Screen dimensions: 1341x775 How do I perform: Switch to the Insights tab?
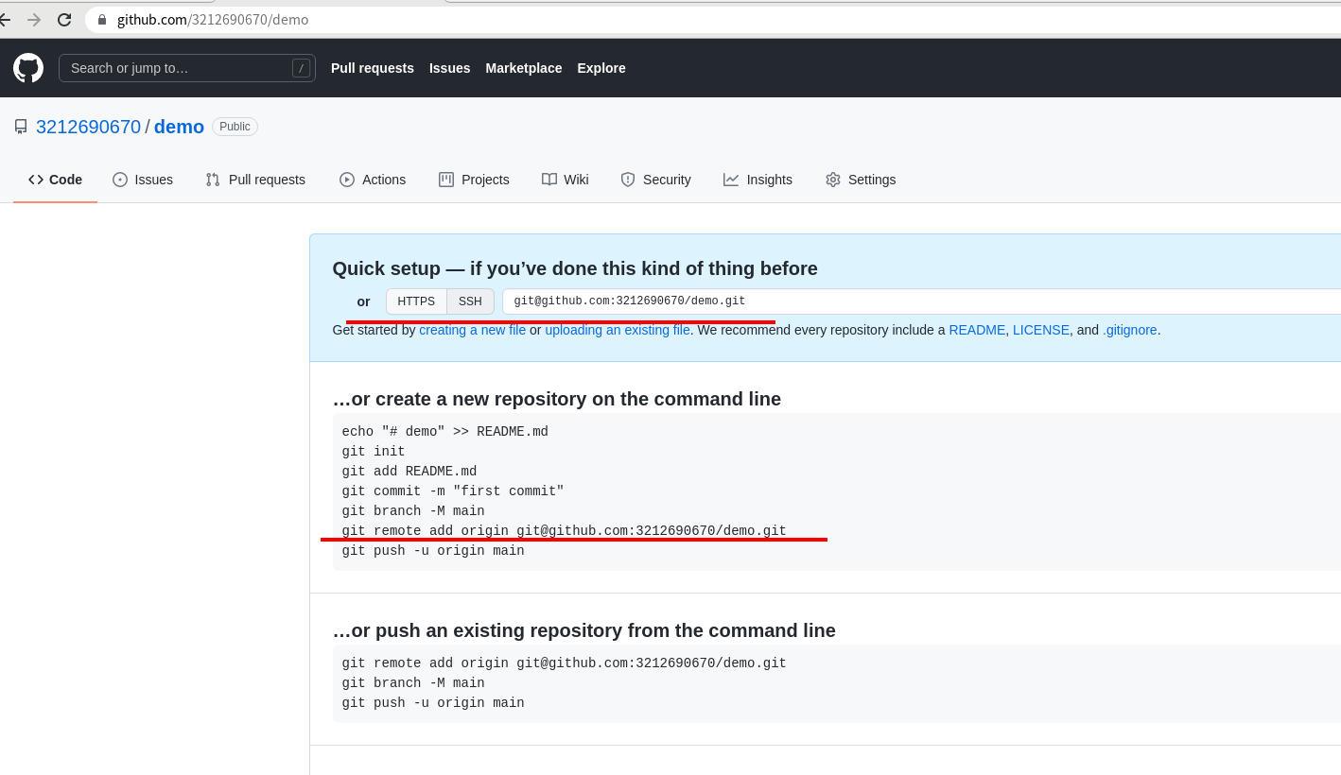pyautogui.click(x=758, y=180)
